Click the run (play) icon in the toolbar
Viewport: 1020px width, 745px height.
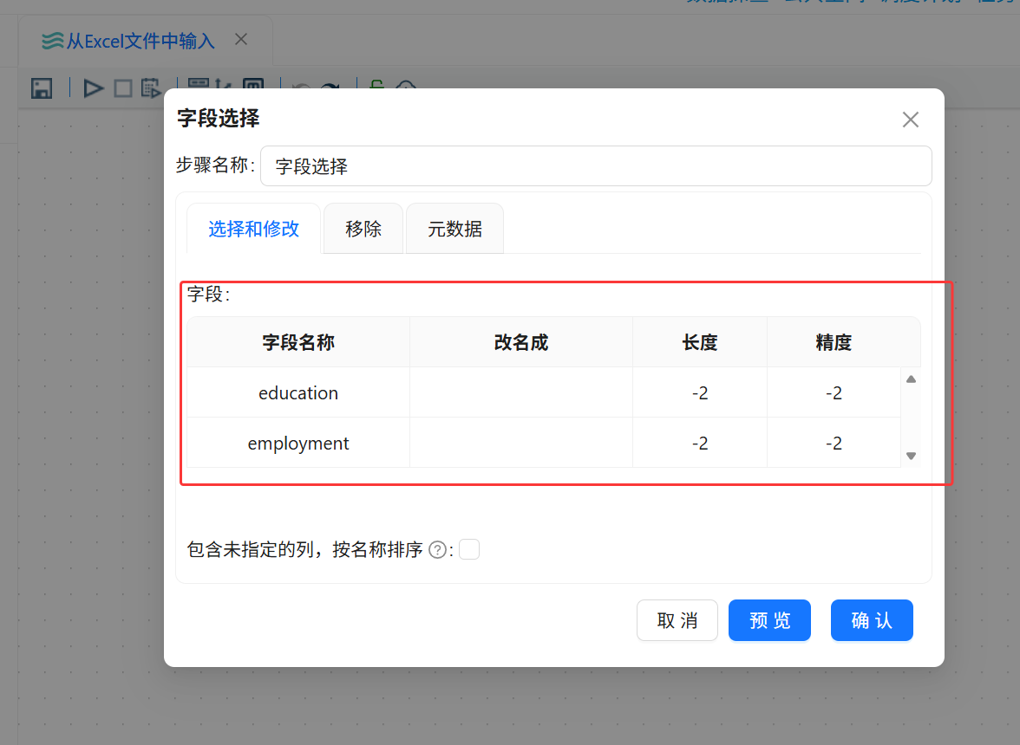pyautogui.click(x=94, y=88)
